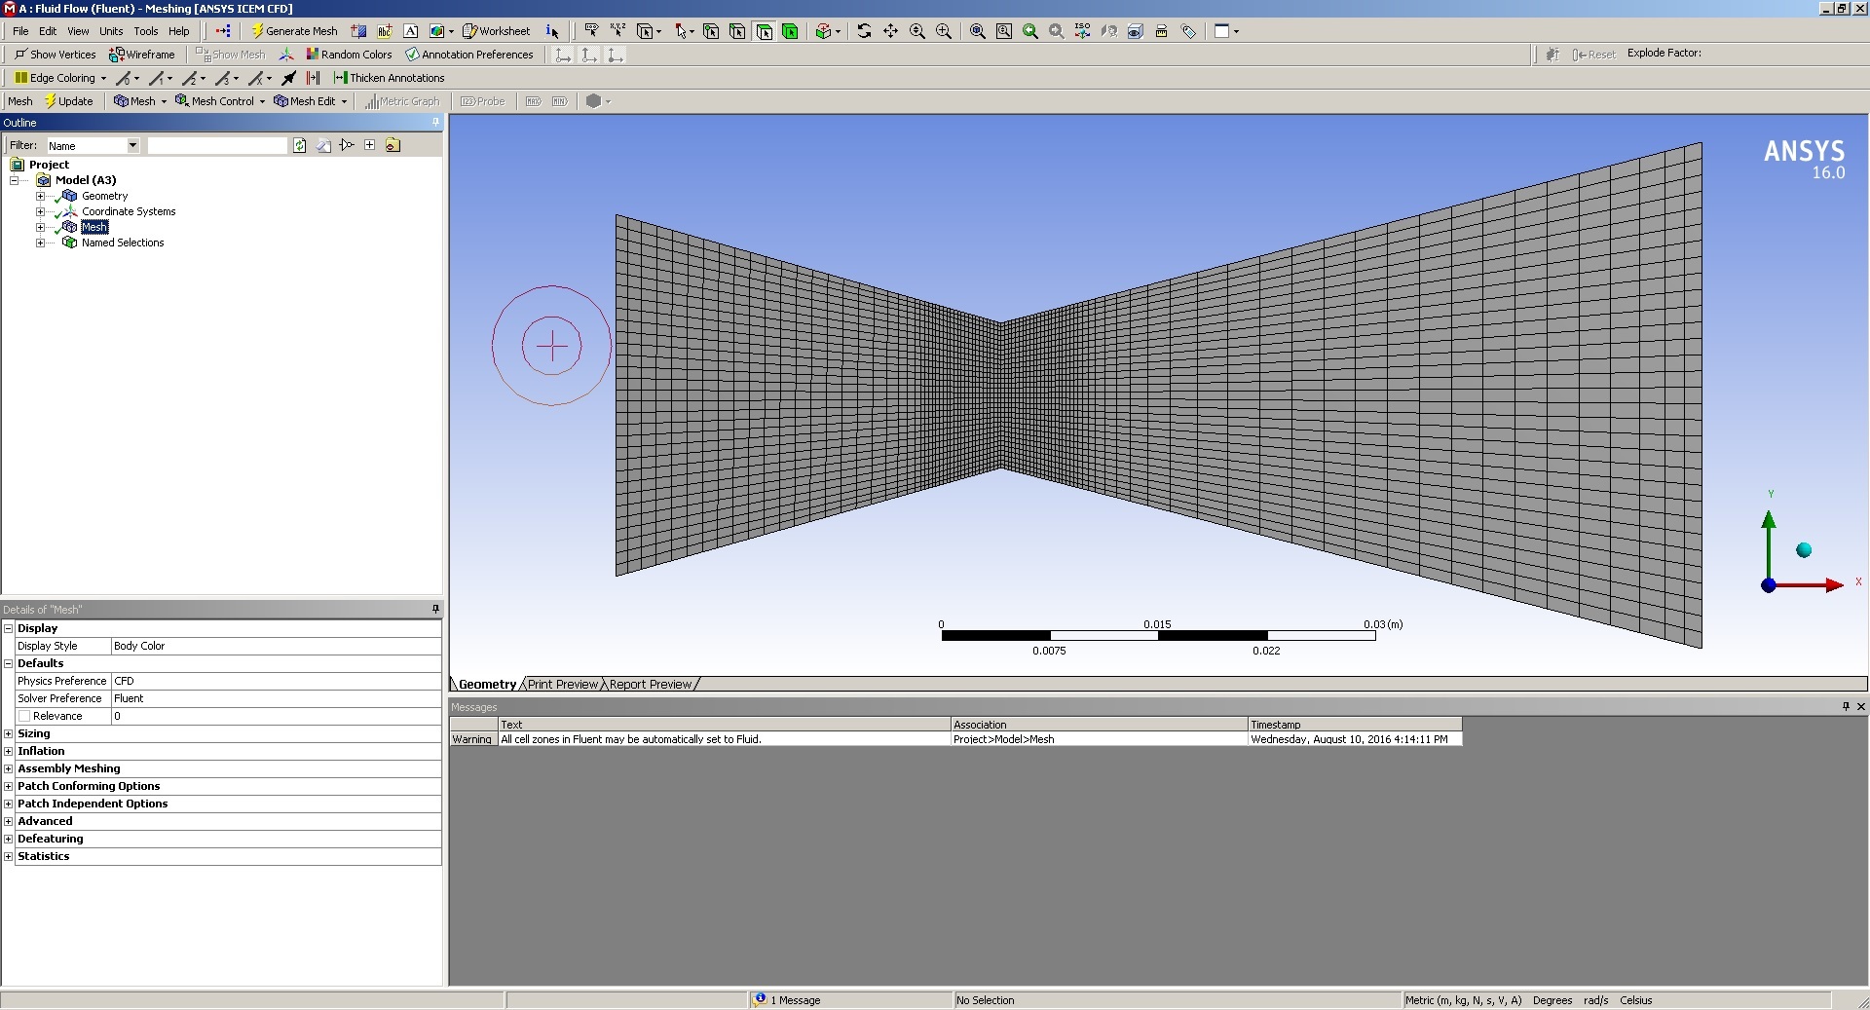Viewport: 1870px width, 1010px height.
Task: Open the Filter Name dropdown
Action: [133, 145]
